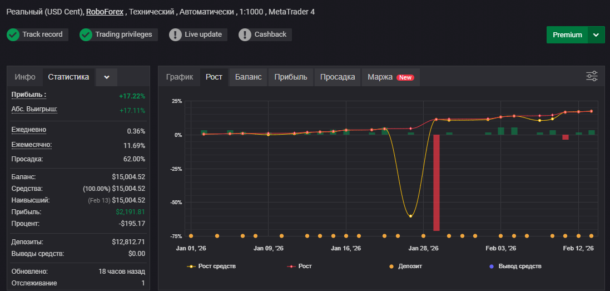
Task: Click the +17.22% profit value
Action: pyautogui.click(x=132, y=96)
